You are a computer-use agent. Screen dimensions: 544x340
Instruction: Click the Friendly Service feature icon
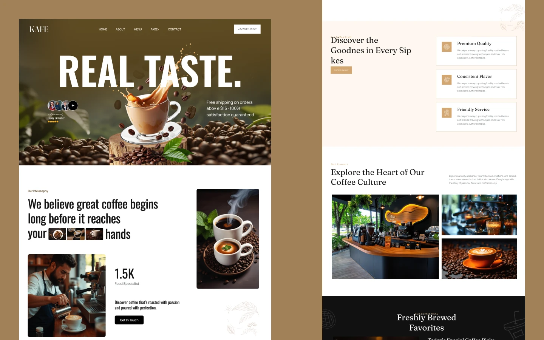447,113
